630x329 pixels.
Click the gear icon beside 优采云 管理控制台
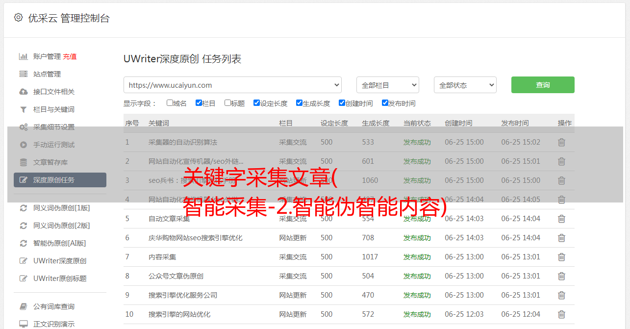(x=18, y=18)
